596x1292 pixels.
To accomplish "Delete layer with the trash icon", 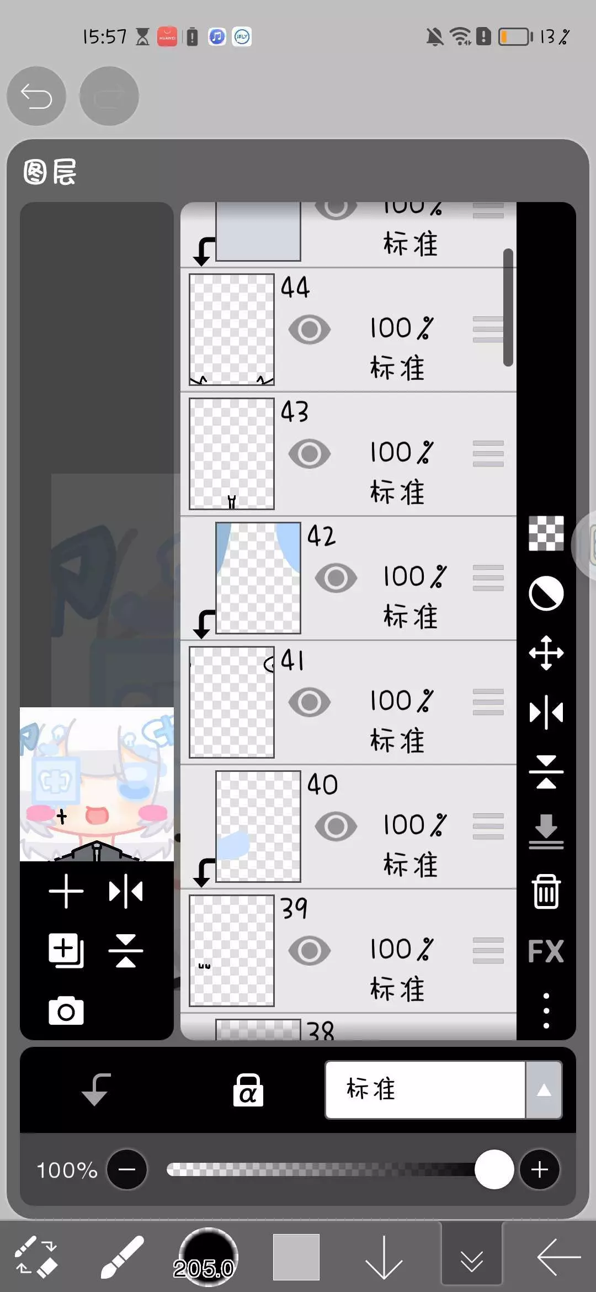I will pos(546,891).
